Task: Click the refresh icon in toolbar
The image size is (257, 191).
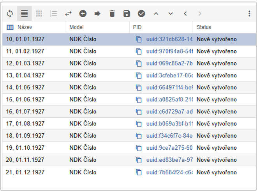Action: point(10,14)
